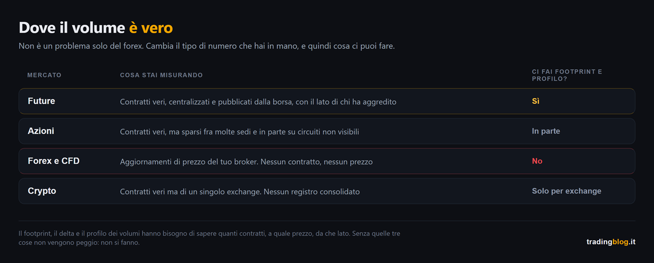Click the MERCATO column header
This screenshot has width=654, height=263.
click(44, 75)
